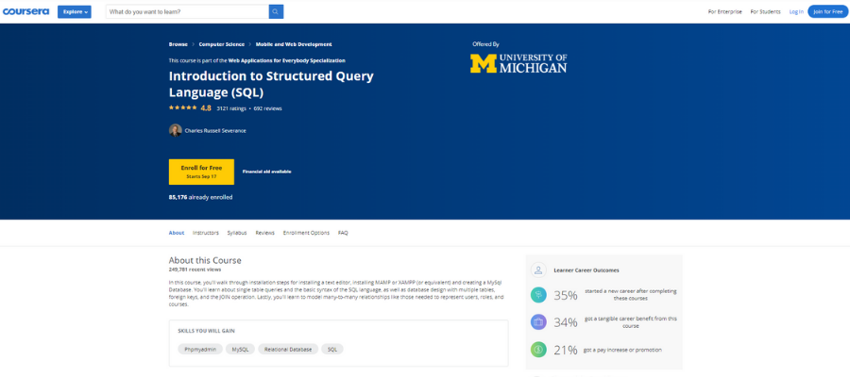This screenshot has height=377, width=850.
Task: Click the 3121 ratings text
Action: tap(231, 108)
